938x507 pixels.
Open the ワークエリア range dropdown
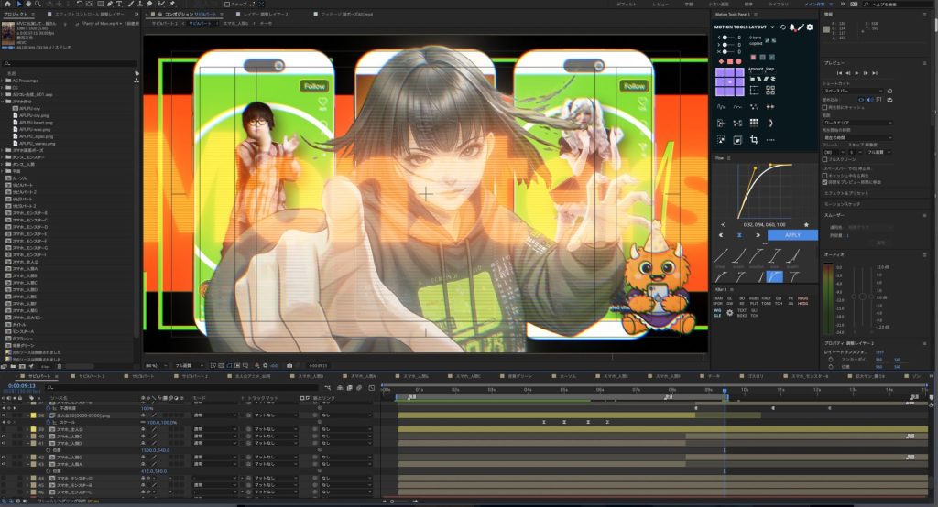pos(857,122)
